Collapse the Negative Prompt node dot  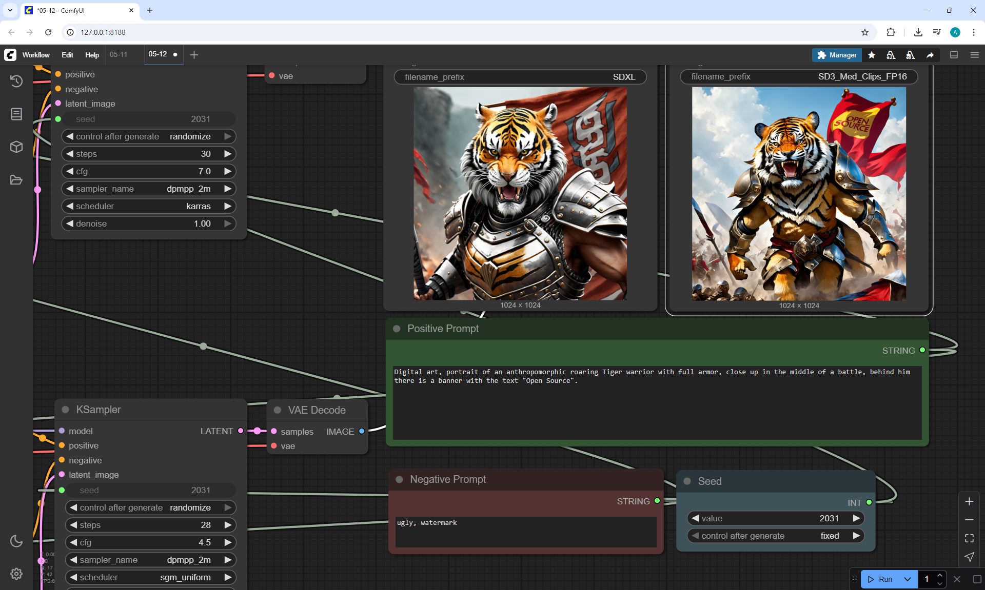399,479
